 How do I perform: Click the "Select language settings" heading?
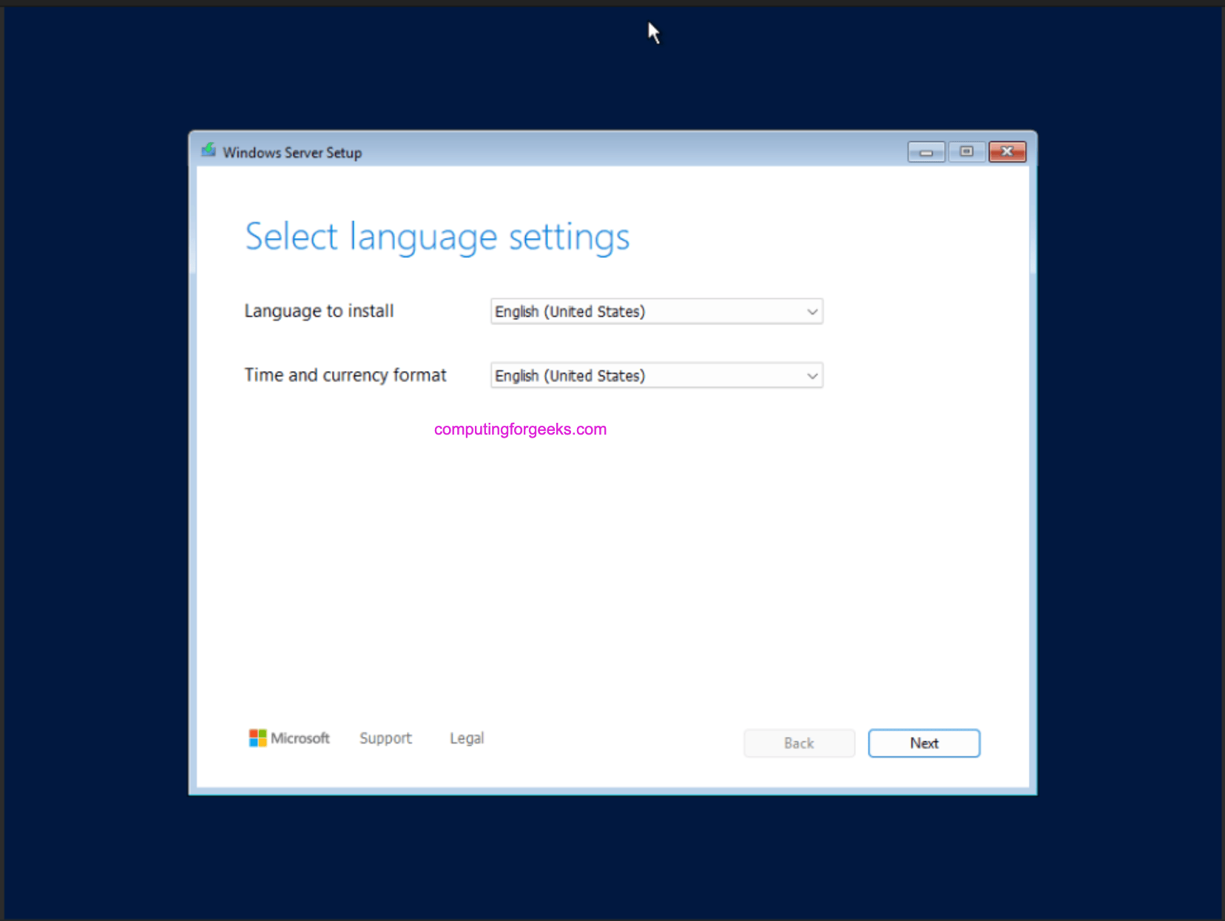(x=437, y=237)
